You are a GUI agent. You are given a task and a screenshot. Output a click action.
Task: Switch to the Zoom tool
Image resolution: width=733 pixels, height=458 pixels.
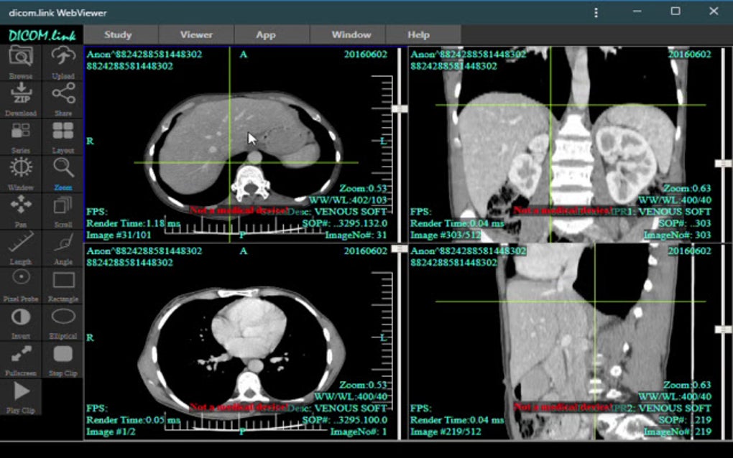tap(63, 169)
